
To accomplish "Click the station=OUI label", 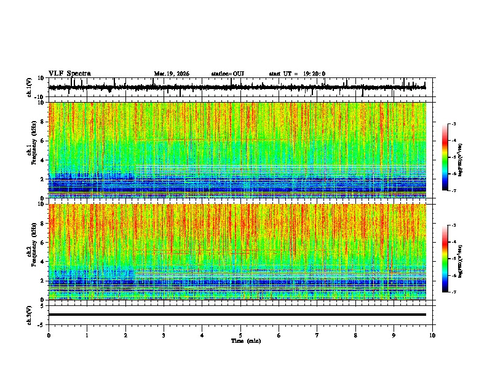I will point(228,74).
